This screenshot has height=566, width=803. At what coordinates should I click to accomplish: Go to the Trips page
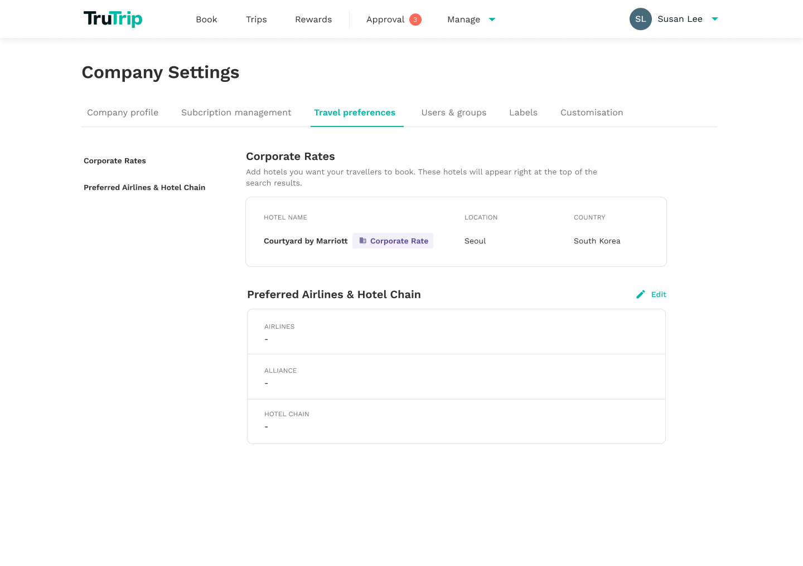256,19
